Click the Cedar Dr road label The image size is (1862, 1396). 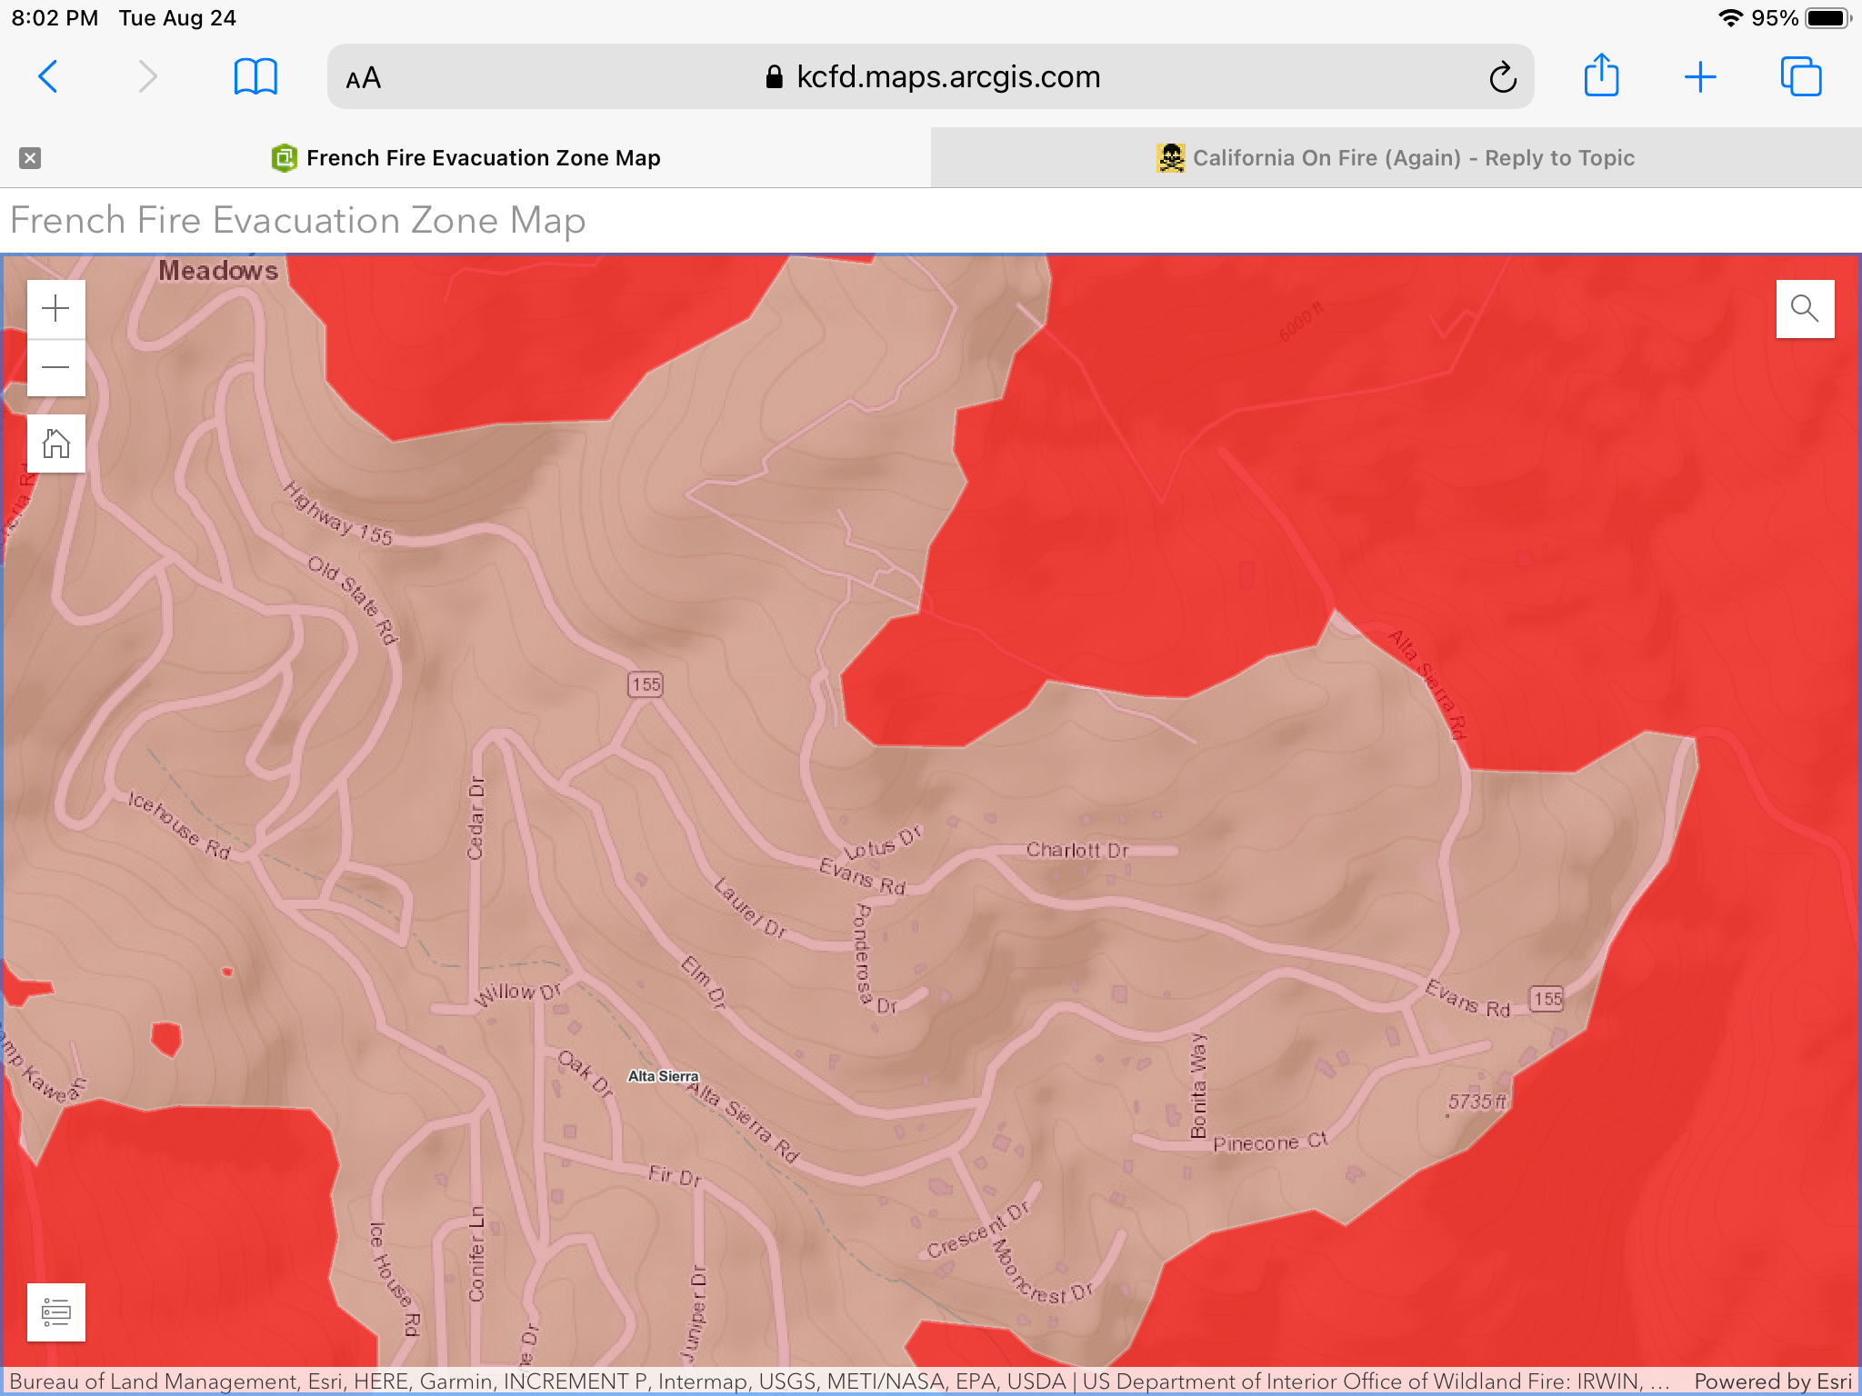pyautogui.click(x=476, y=818)
